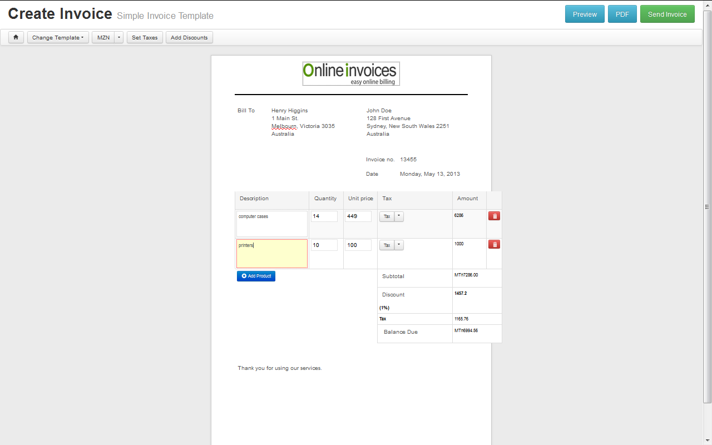Click the vertical page scrollbar
Image resolution: width=712 pixels, height=445 pixels.
point(707,206)
